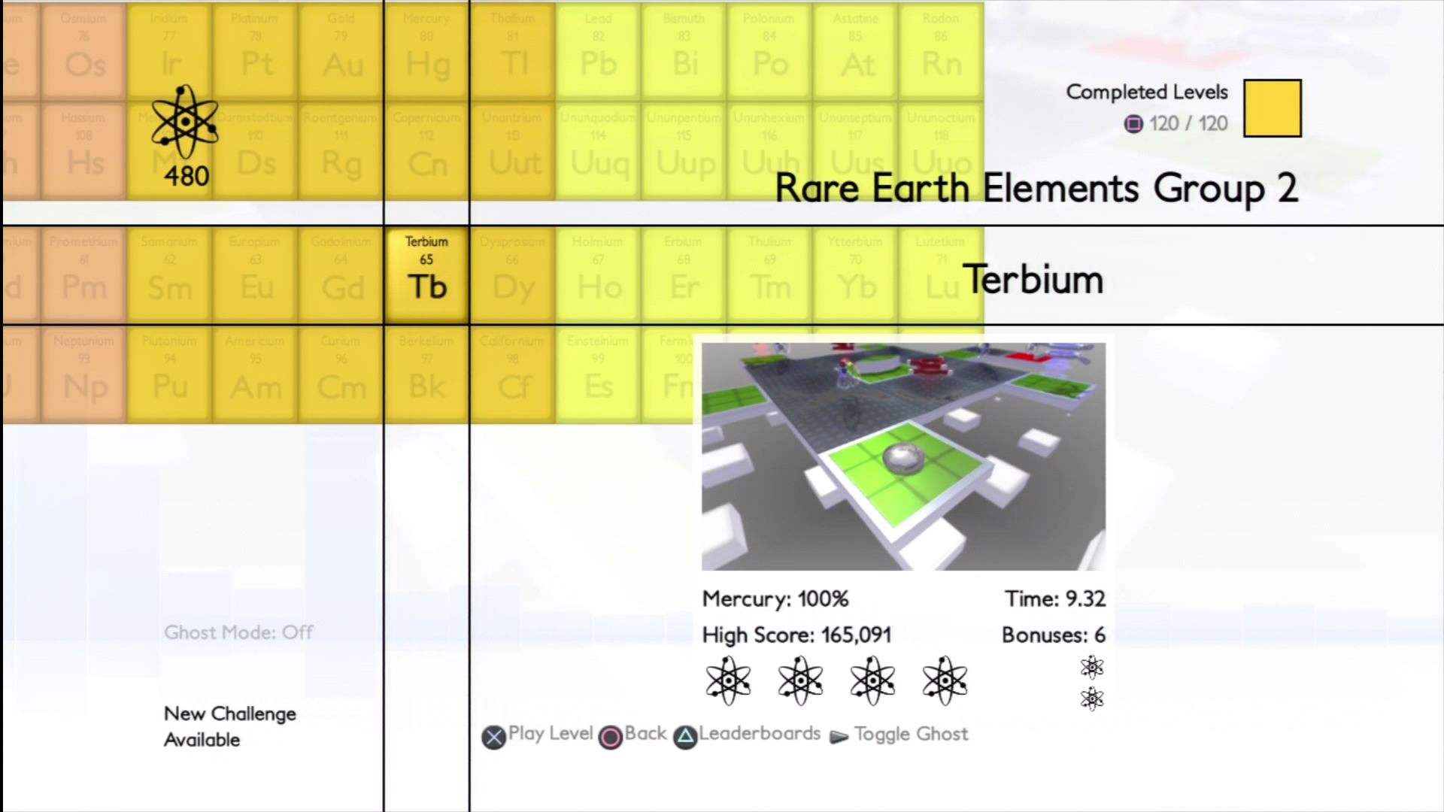Click the atom icon showing 480
1444x812 pixels.
coord(184,123)
